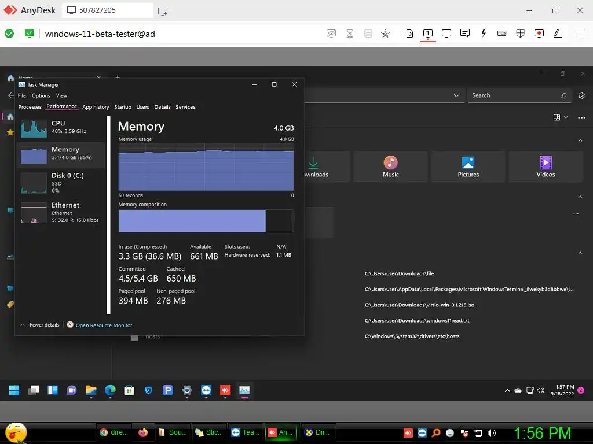Switch to the Users tab
Image resolution: width=593 pixels, height=444 pixels.
pos(143,107)
